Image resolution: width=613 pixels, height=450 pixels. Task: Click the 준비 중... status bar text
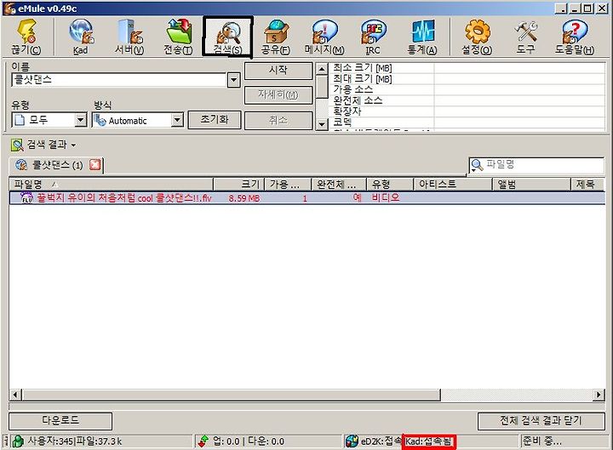click(x=542, y=441)
